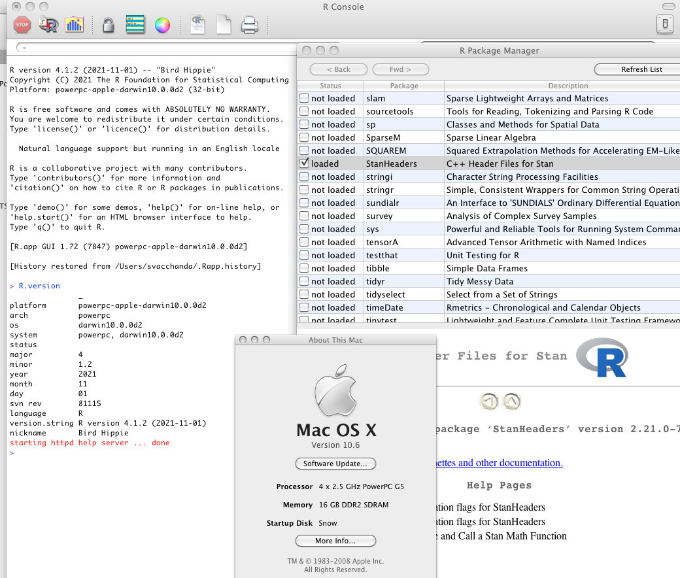Click the padlock authentication icon
The width and height of the screenshot is (680, 578).
point(108,25)
